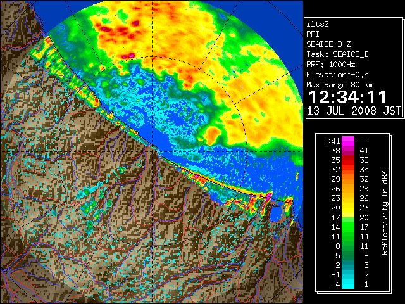Click the 'PRF: 1000Hz' value
Viewport: 405px width, 304px height.
coord(331,65)
